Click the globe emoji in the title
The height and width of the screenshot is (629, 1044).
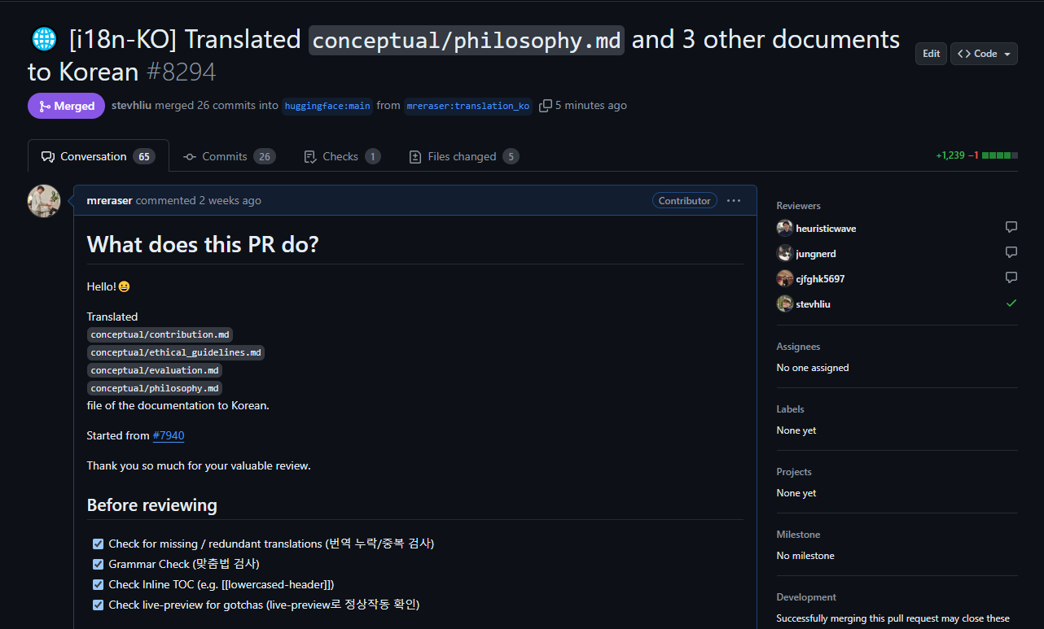43,39
